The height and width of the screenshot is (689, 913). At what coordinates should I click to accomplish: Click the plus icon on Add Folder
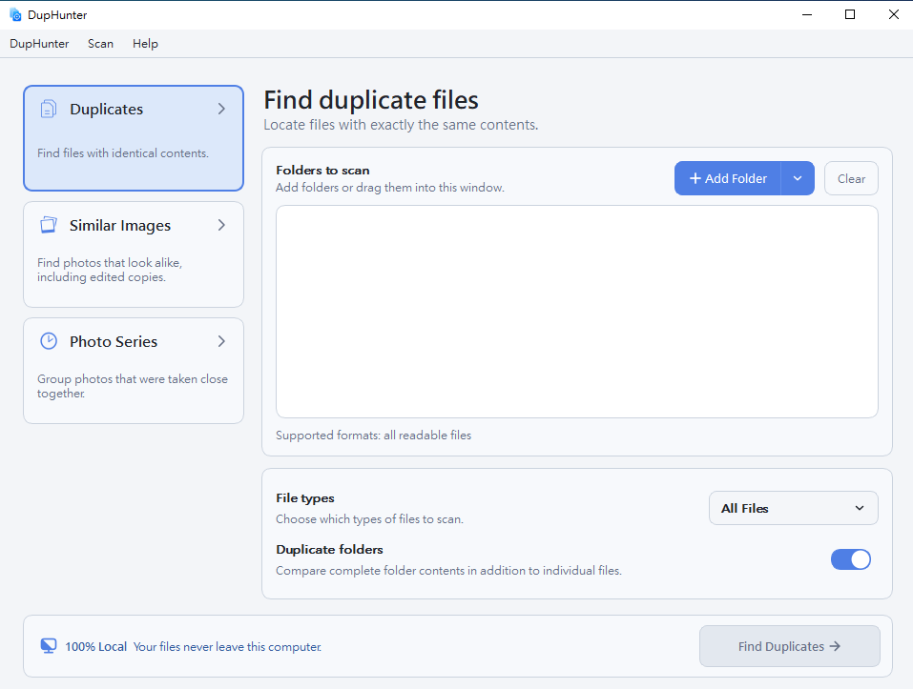coord(695,178)
